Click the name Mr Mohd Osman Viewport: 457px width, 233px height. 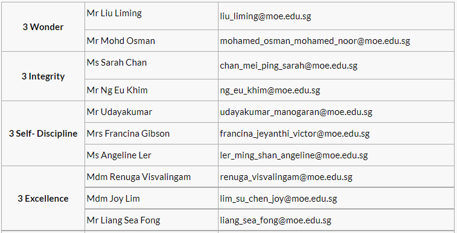[x=121, y=41]
